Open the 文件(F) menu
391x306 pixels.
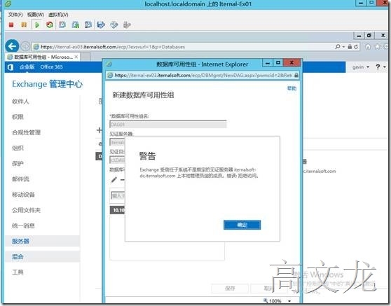tap(15, 15)
